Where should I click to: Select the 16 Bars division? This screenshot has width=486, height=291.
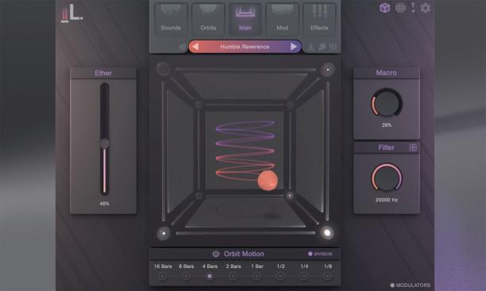click(163, 276)
